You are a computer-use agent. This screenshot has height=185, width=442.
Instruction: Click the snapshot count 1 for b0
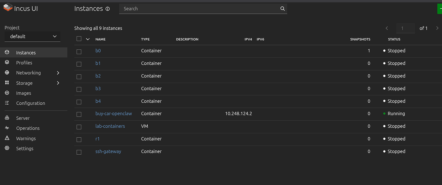[x=369, y=51]
